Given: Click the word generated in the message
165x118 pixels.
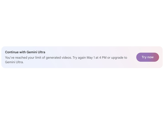Looking at the screenshot, I should (53, 58).
